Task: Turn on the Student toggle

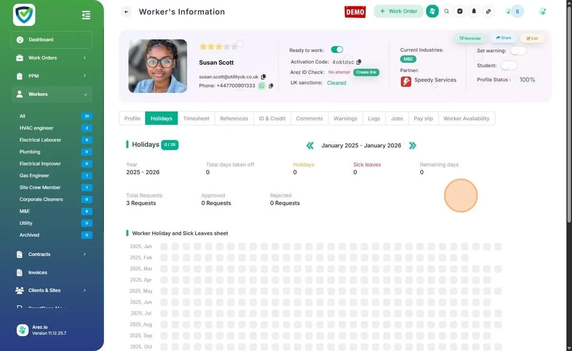Action: tap(509, 65)
